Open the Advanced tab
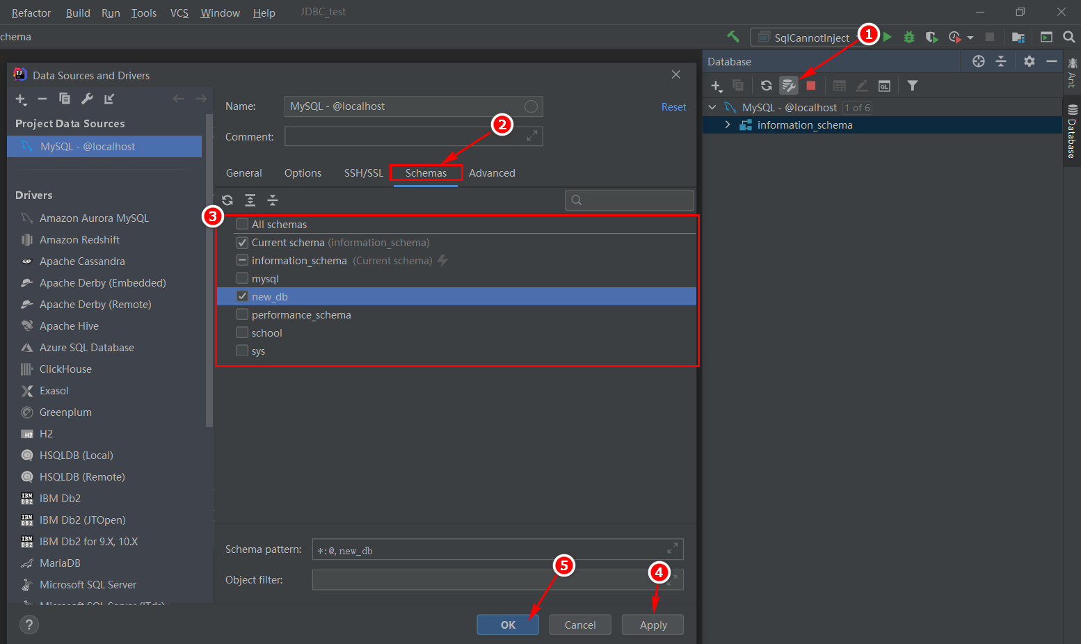This screenshot has height=644, width=1081. click(x=492, y=172)
